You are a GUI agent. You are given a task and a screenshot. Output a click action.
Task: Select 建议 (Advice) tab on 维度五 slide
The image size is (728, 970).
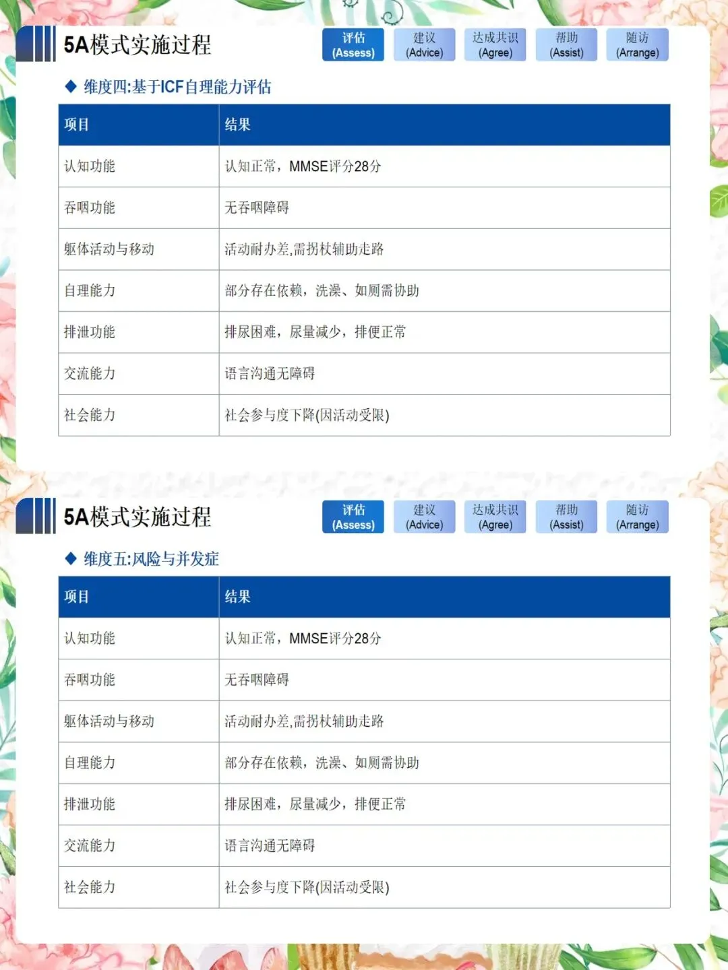coord(424,517)
